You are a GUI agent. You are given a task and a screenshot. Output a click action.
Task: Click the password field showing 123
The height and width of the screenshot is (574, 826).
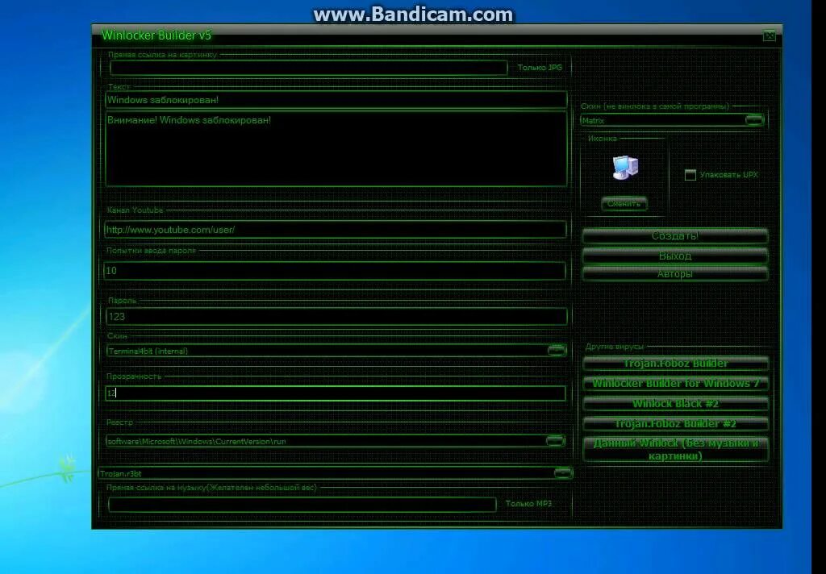pos(336,317)
